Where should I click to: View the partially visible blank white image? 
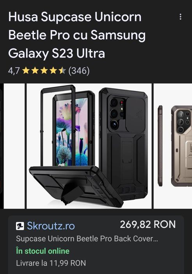pyautogui.click(x=14, y=146)
